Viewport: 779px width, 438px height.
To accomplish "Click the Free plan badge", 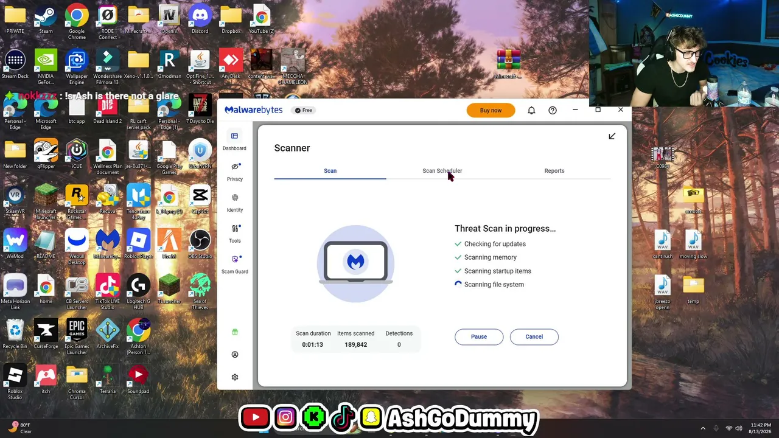I will coord(302,110).
